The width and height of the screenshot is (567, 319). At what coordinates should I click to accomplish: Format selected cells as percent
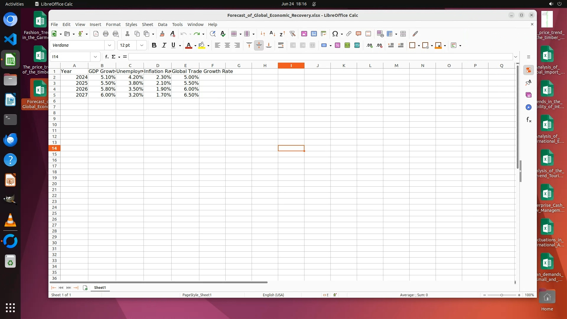pyautogui.click(x=338, y=45)
